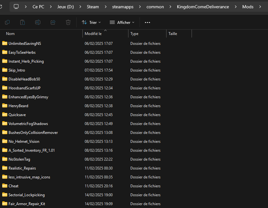Navigate to steamapps breadcrumb
268x208 pixels.
click(x=123, y=7)
